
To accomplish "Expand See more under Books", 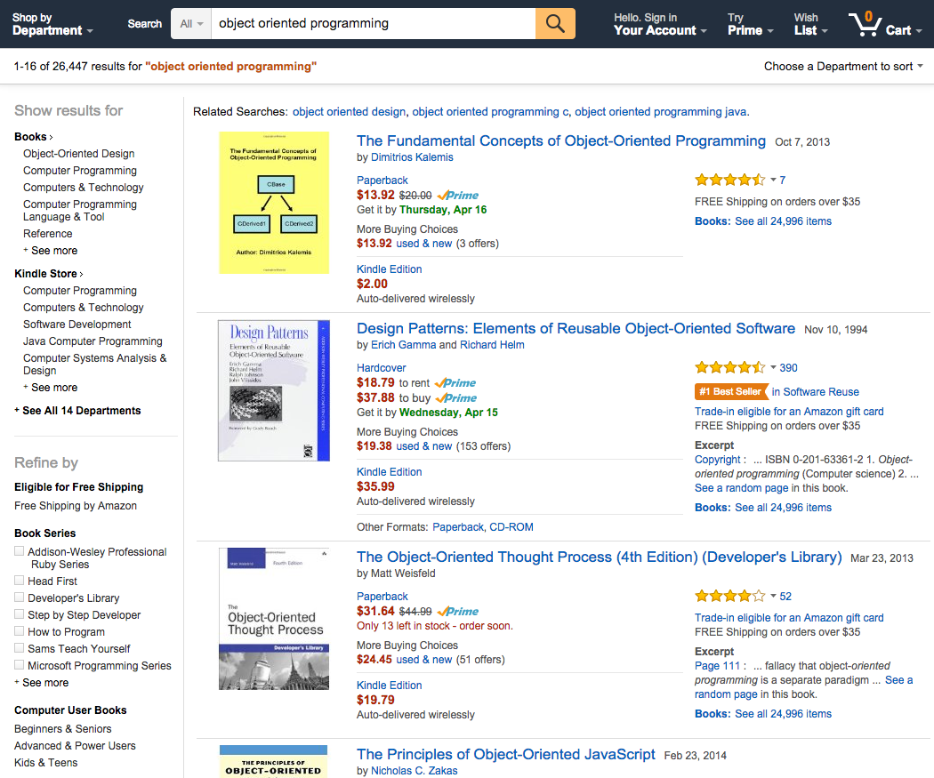I will [x=50, y=251].
